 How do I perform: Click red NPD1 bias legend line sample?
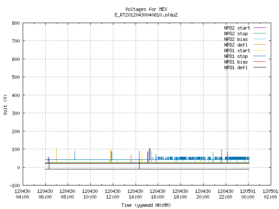[259, 62]
